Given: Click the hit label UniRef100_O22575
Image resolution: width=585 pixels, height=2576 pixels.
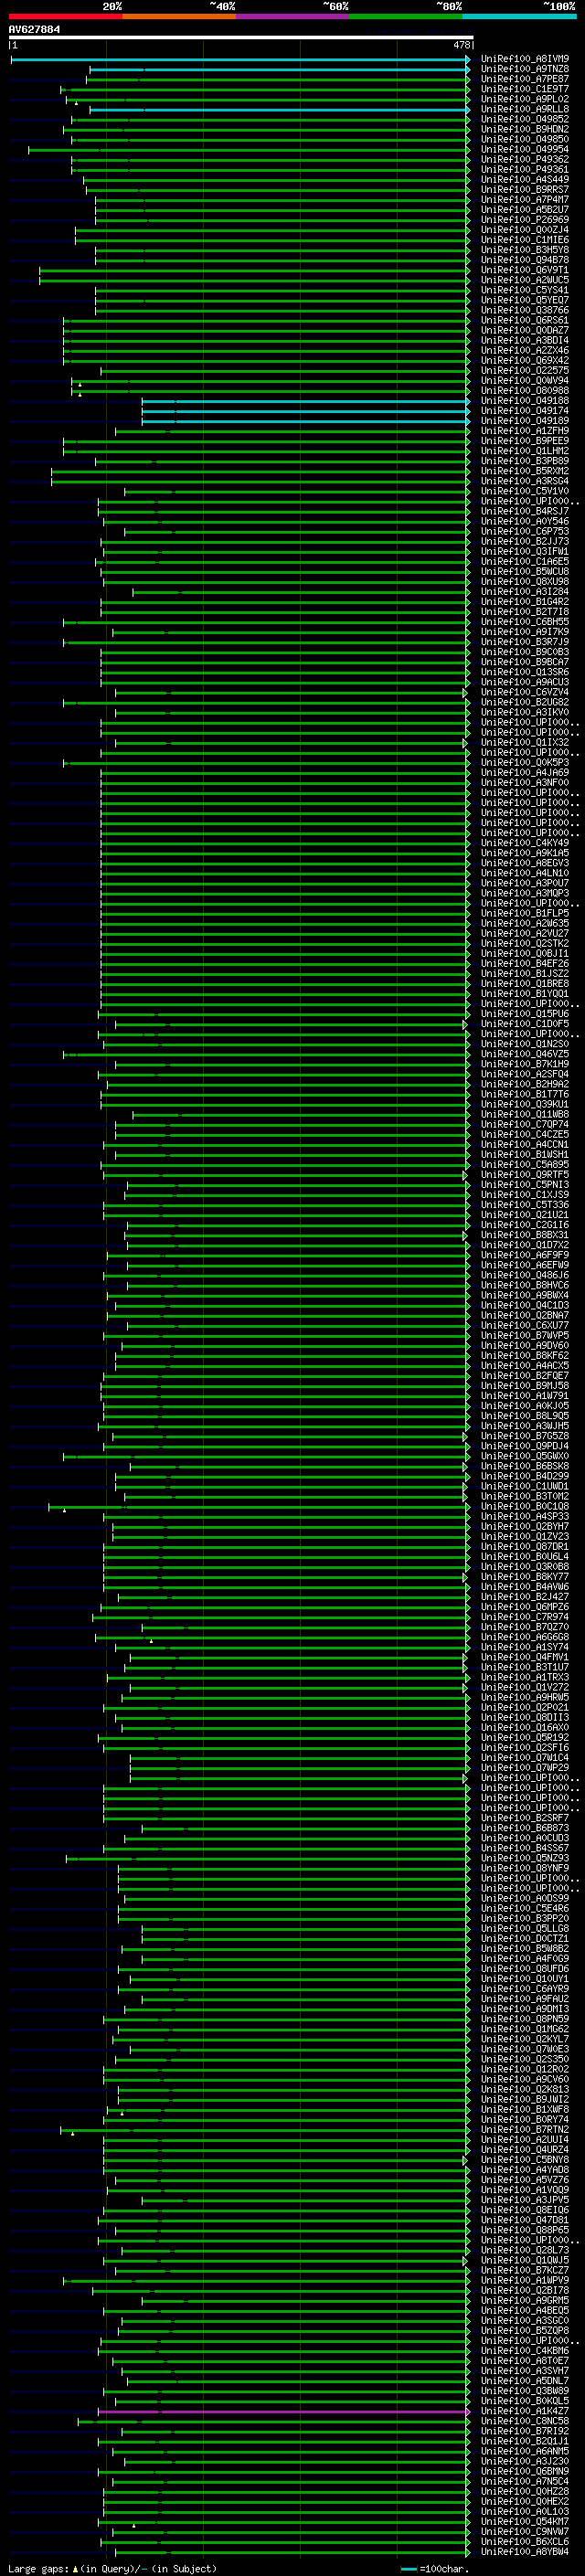Looking at the screenshot, I should (525, 370).
